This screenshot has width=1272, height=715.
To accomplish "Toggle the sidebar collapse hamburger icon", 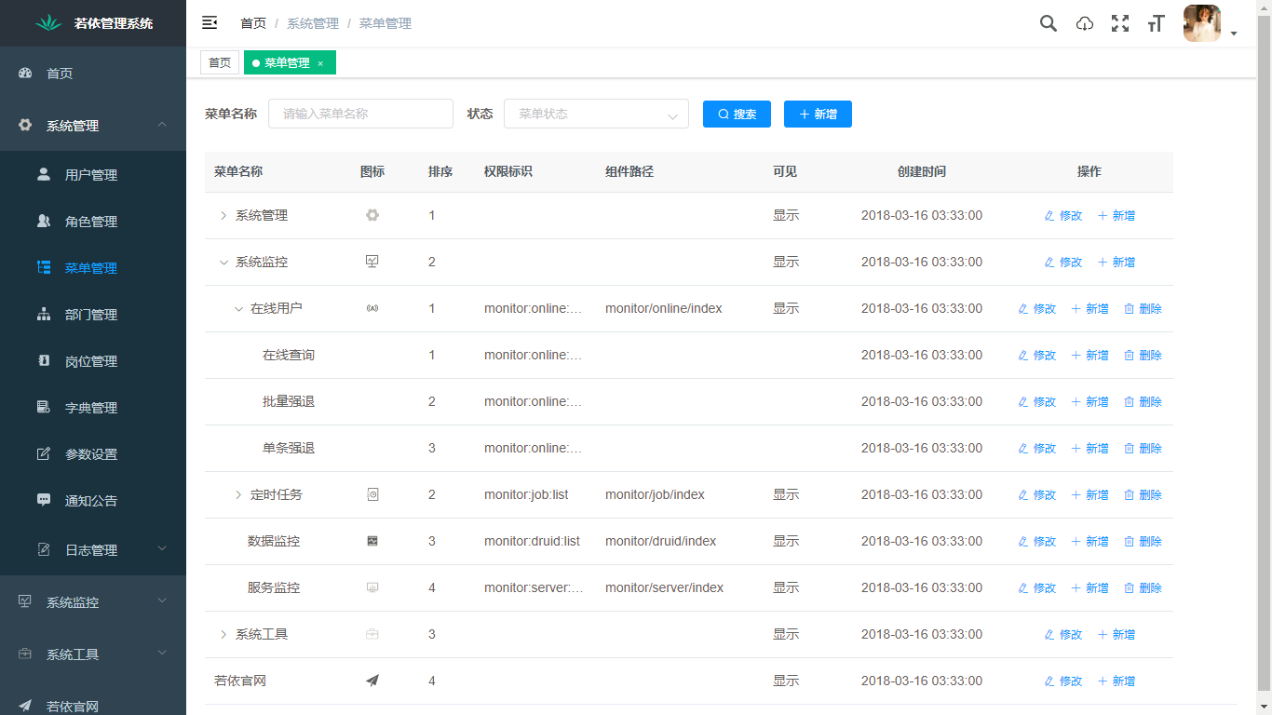I will 210,23.
